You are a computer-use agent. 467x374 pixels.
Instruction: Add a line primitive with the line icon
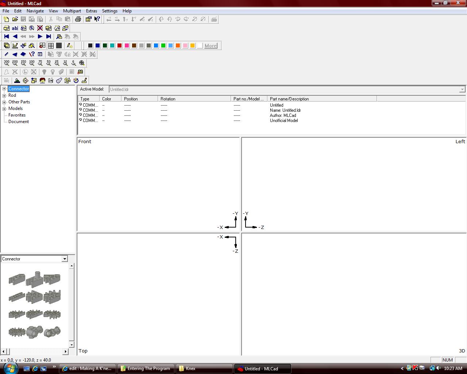(6, 54)
